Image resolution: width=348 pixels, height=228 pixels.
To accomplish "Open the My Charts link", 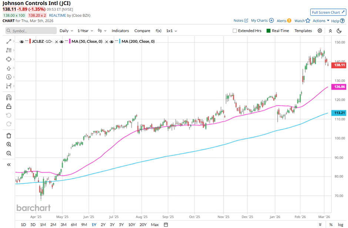I will [262, 21].
